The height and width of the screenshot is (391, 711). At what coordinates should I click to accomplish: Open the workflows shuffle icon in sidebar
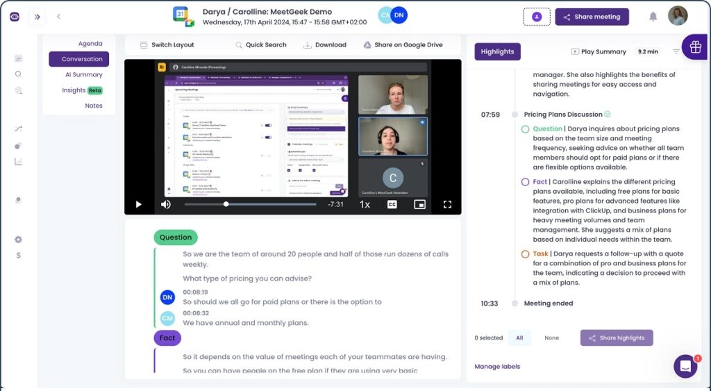[18, 128]
